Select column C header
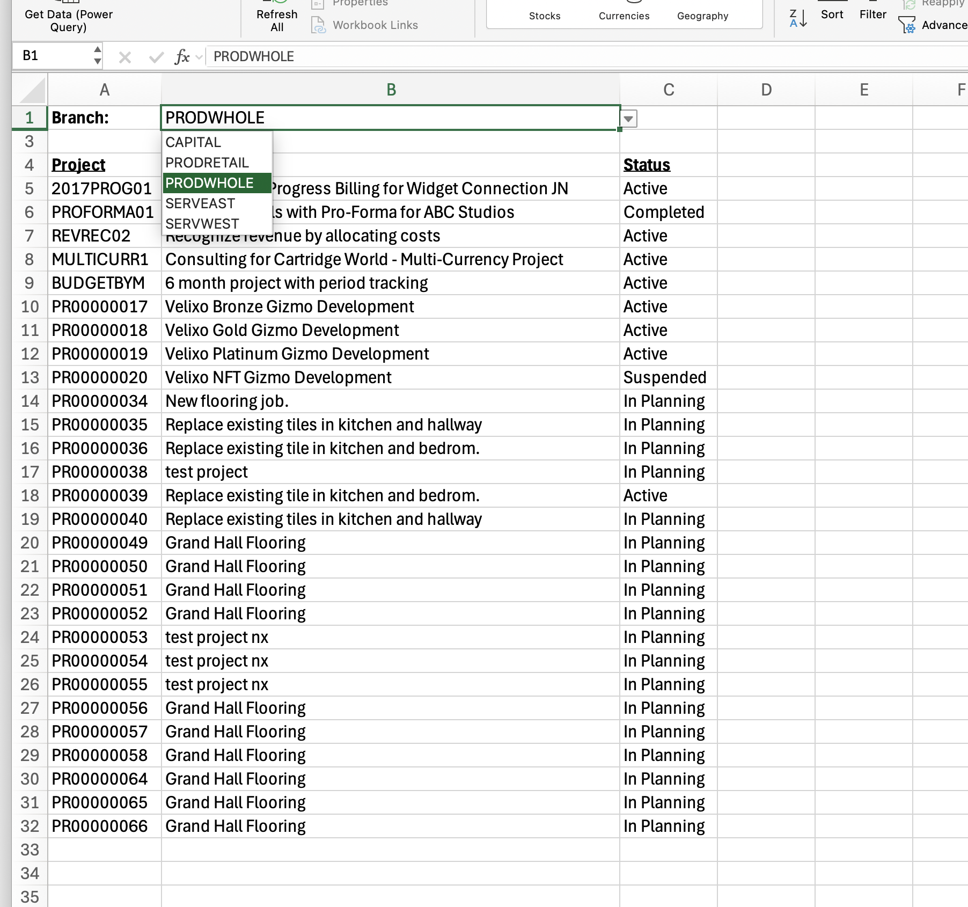The height and width of the screenshot is (907, 968). [x=669, y=90]
